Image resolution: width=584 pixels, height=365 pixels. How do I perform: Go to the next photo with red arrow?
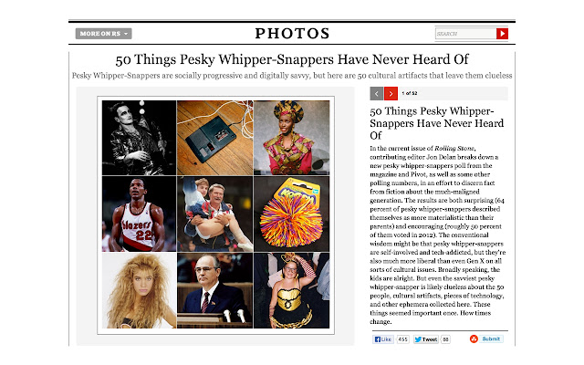pos(391,93)
